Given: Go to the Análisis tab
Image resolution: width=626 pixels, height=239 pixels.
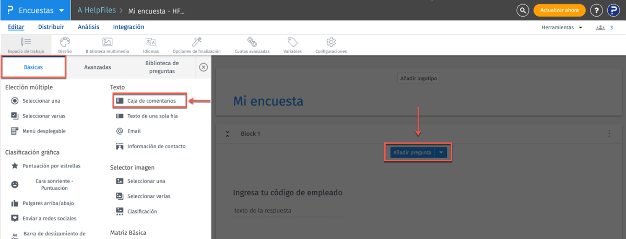Looking at the screenshot, I should tap(89, 27).
